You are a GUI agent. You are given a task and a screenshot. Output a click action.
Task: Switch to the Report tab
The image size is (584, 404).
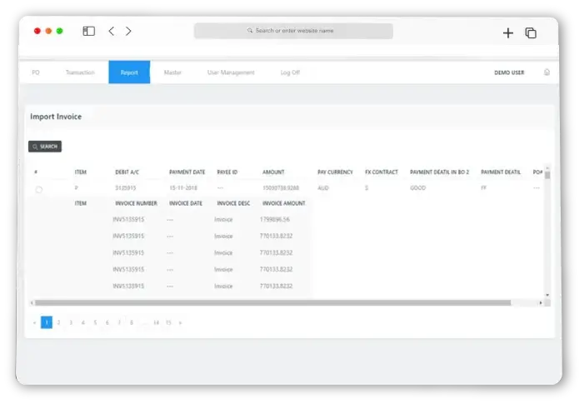coord(129,72)
